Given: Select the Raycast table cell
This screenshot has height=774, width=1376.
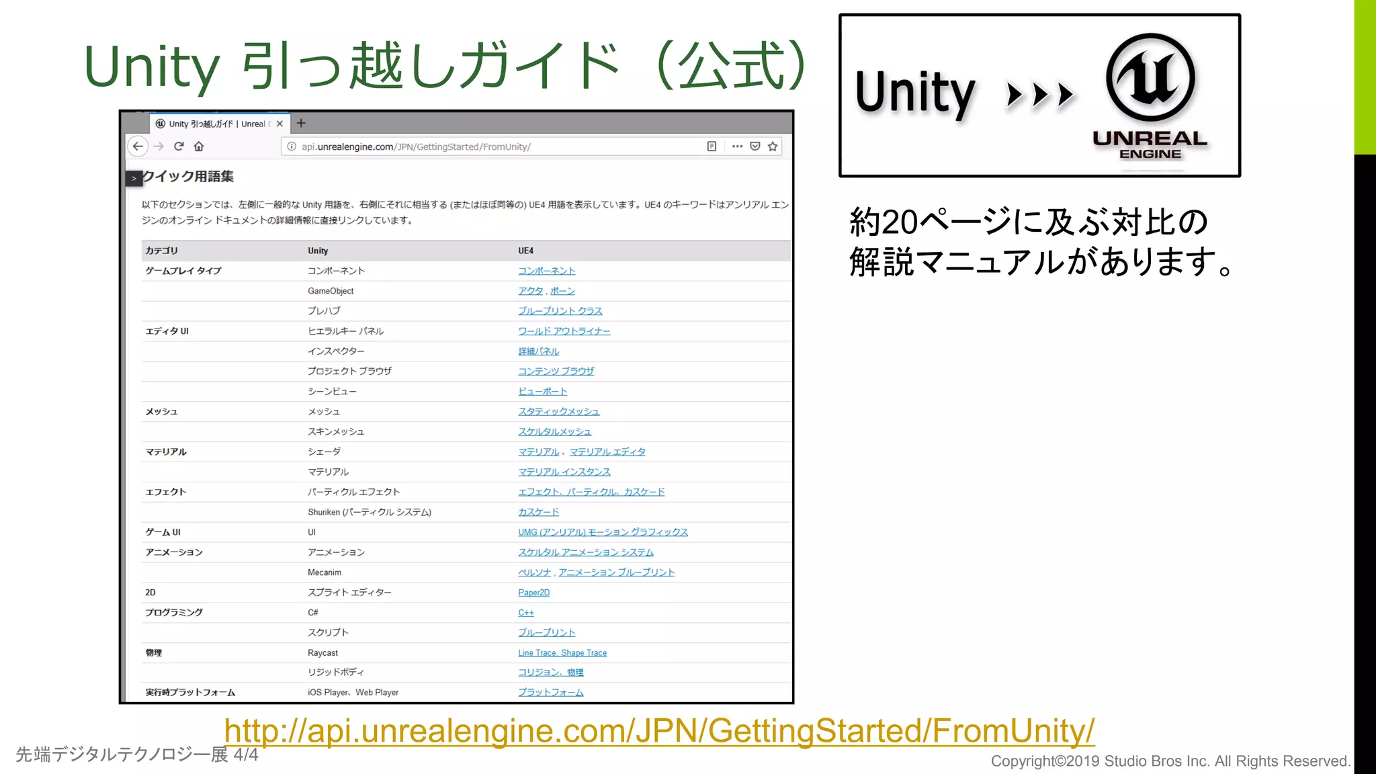Looking at the screenshot, I should click(322, 652).
